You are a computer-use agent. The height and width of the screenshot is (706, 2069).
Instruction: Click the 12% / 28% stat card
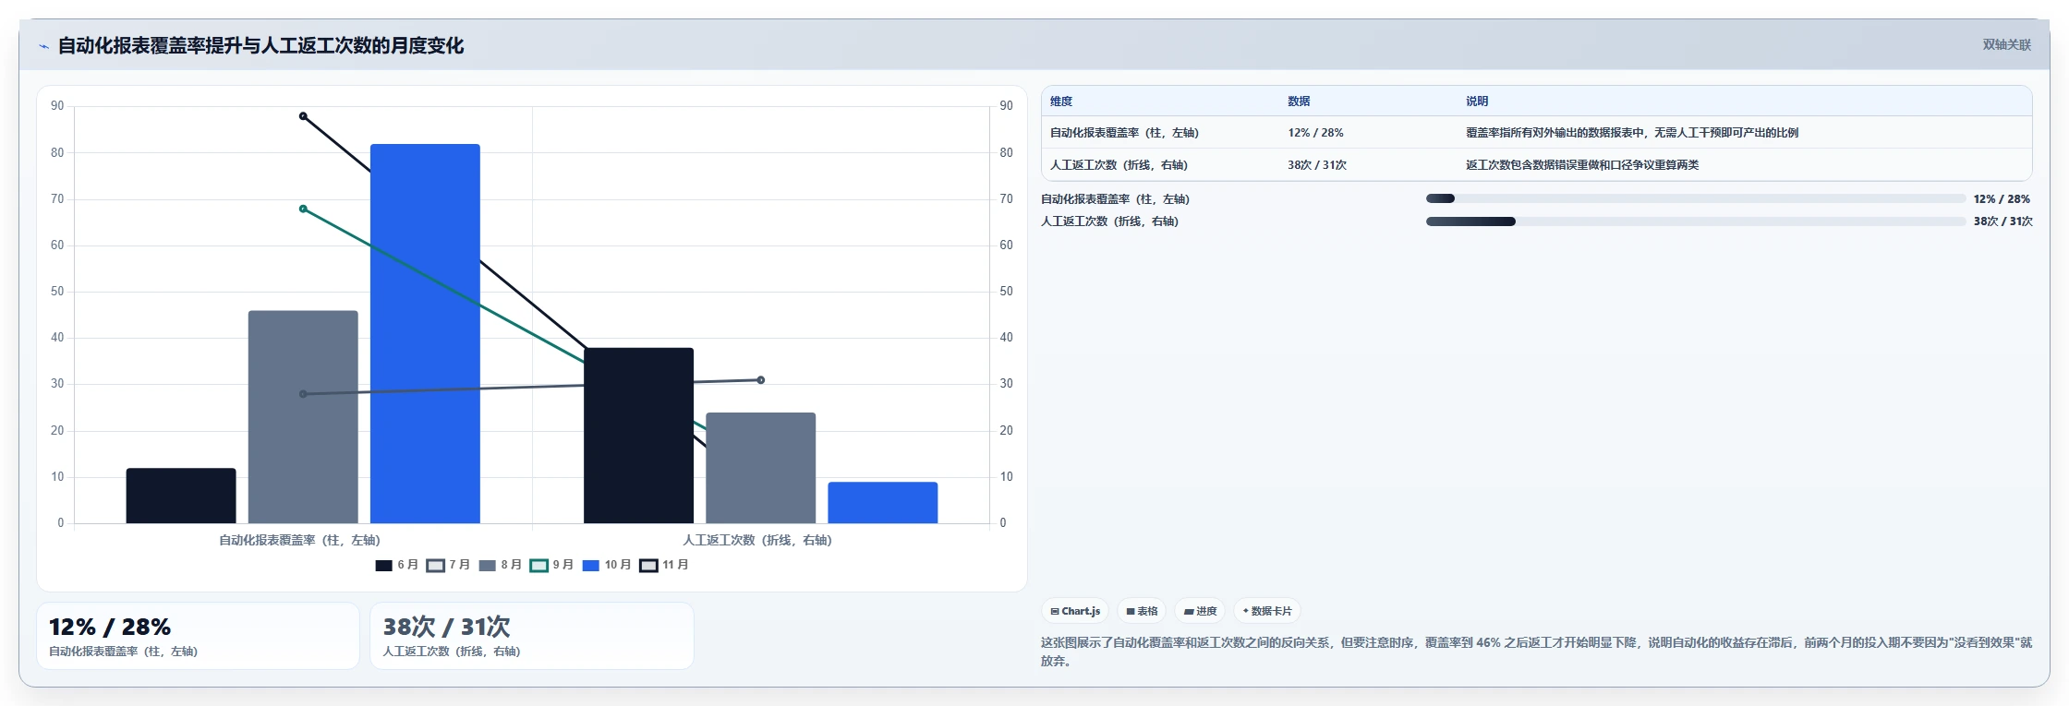tap(198, 636)
